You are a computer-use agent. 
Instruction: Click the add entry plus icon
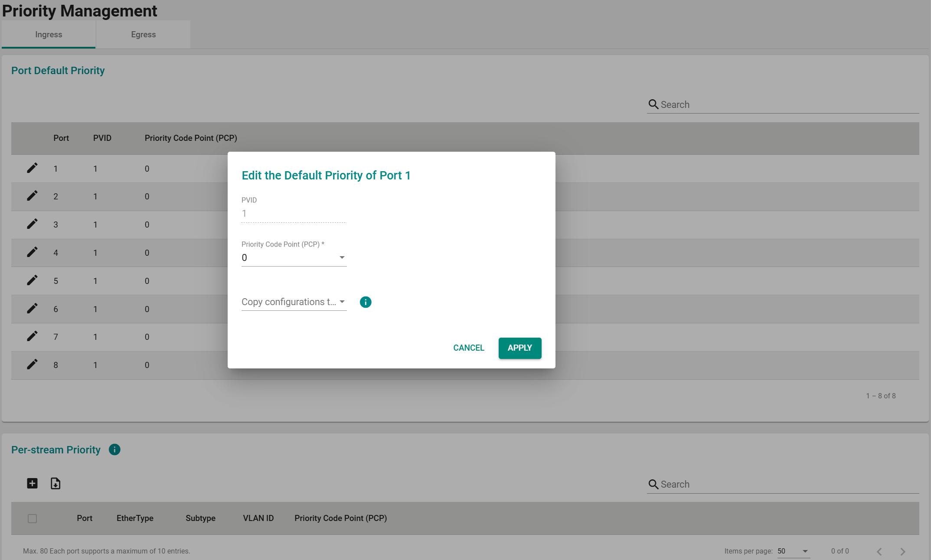[x=32, y=483]
